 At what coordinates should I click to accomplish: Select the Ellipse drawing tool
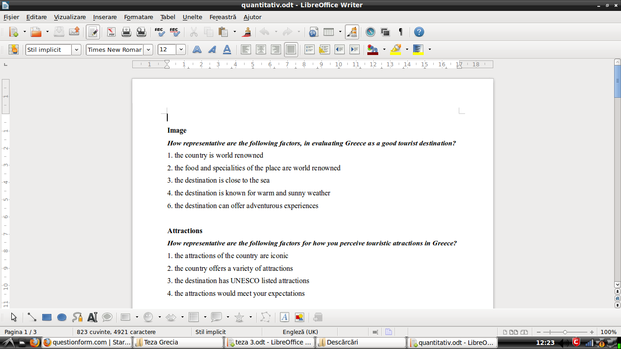point(62,317)
